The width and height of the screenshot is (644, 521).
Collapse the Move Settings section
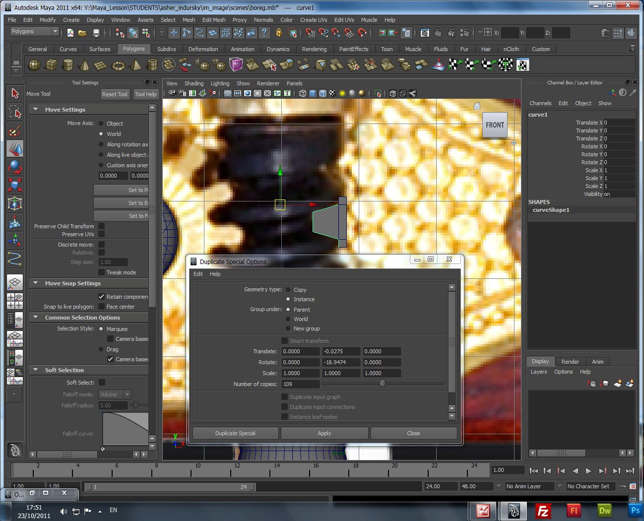(x=35, y=110)
